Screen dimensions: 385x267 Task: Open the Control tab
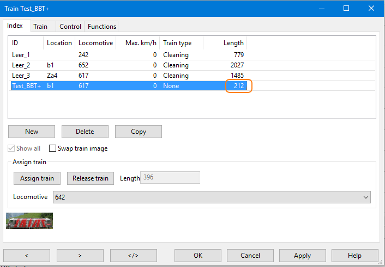(70, 26)
